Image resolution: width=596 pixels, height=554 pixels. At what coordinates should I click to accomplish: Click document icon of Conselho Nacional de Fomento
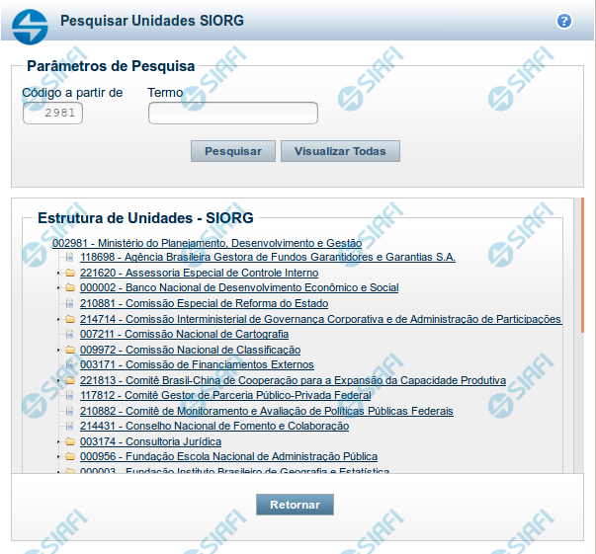[70, 427]
